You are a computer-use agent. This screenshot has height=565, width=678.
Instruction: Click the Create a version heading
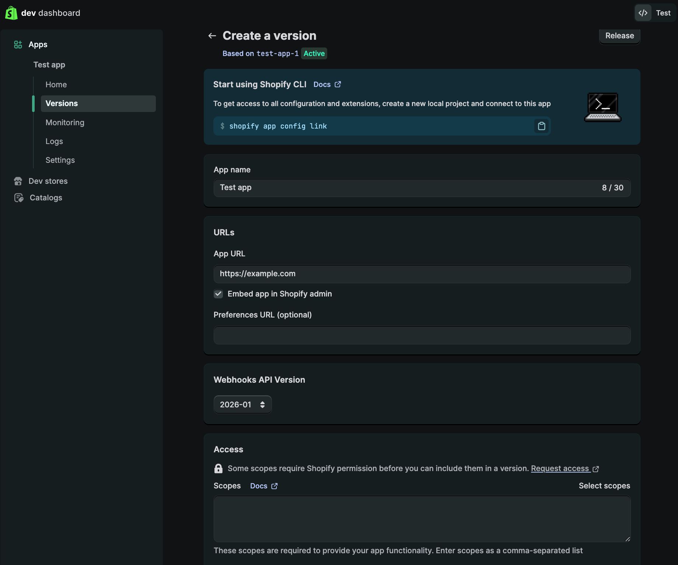point(270,36)
